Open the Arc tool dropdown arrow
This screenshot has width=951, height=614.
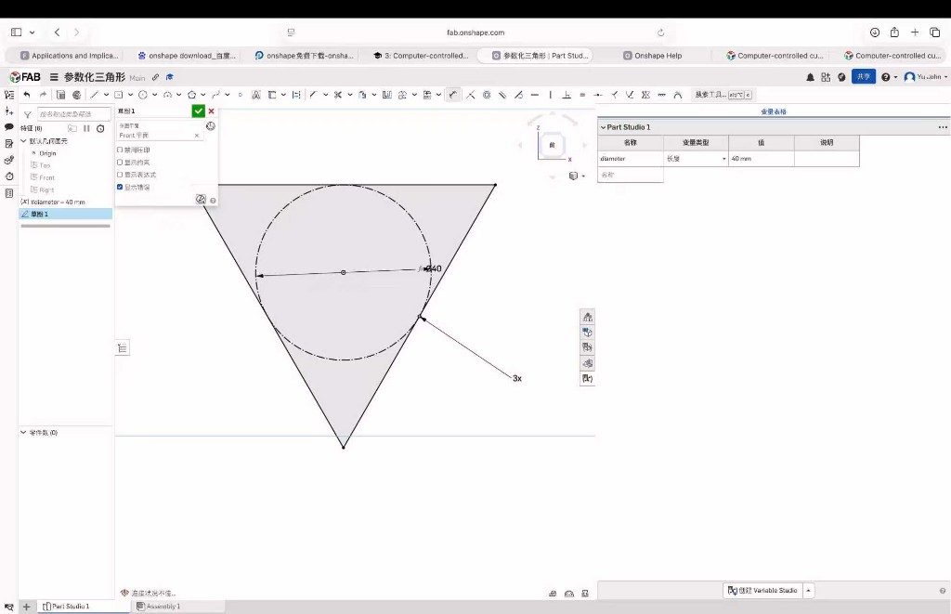[179, 95]
